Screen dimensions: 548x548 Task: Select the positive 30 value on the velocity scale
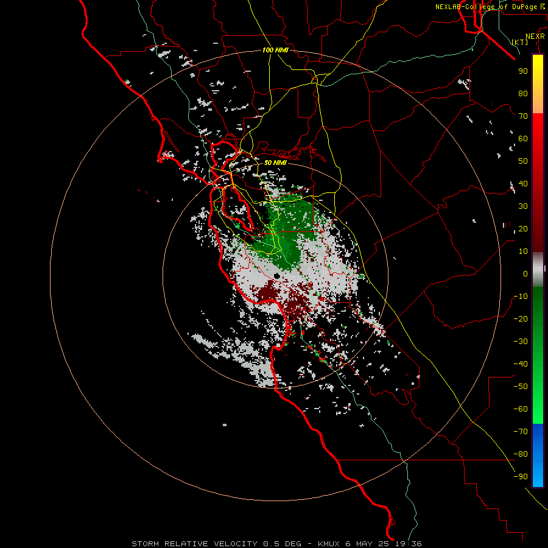click(x=523, y=206)
